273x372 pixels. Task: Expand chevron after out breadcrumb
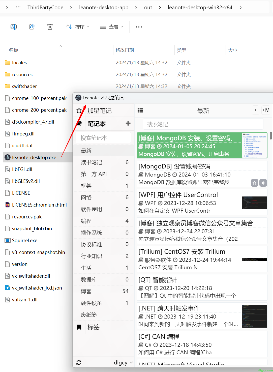(160, 7)
